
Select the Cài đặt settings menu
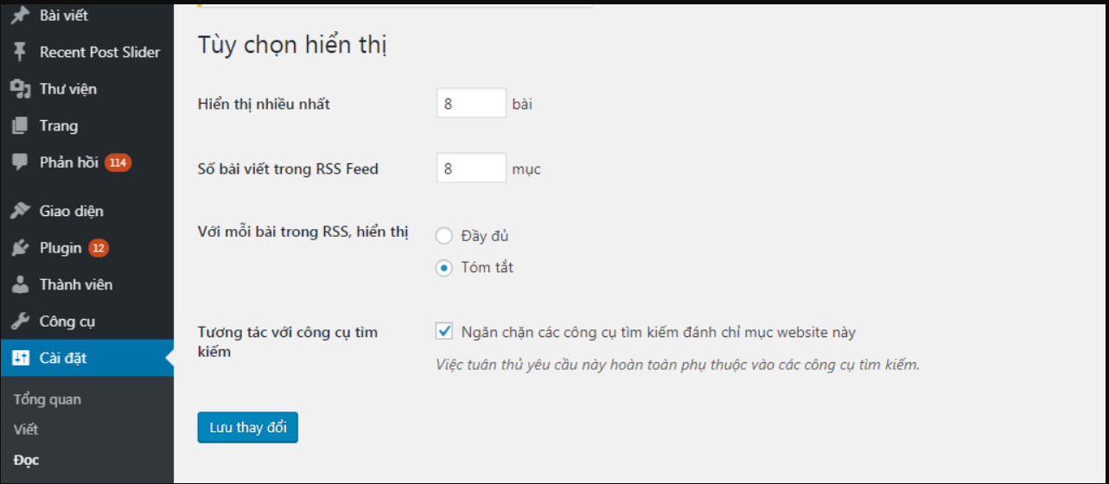tap(86, 359)
